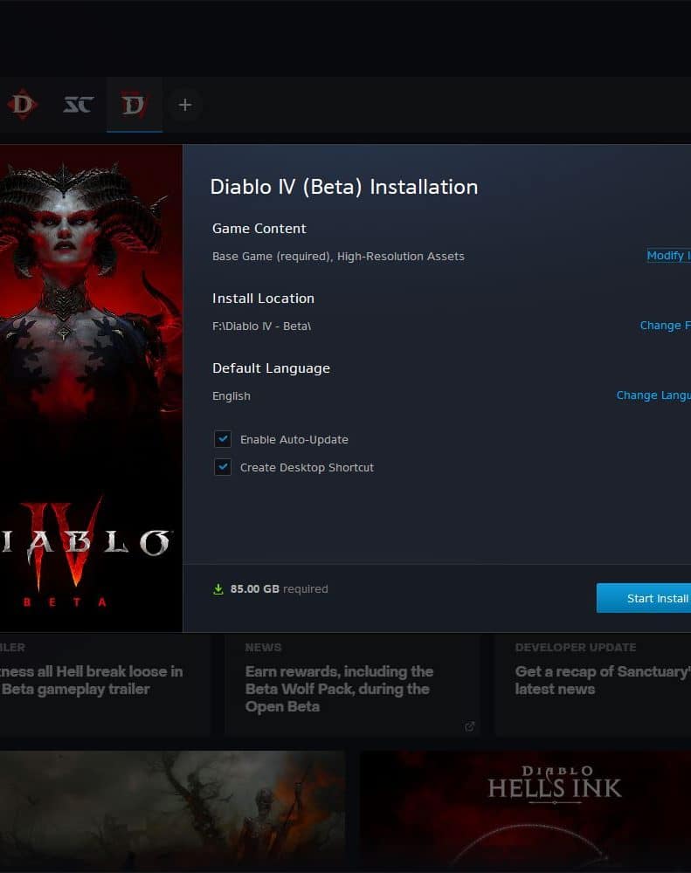Toggle Enable Auto-Update checkbox

pyautogui.click(x=223, y=439)
